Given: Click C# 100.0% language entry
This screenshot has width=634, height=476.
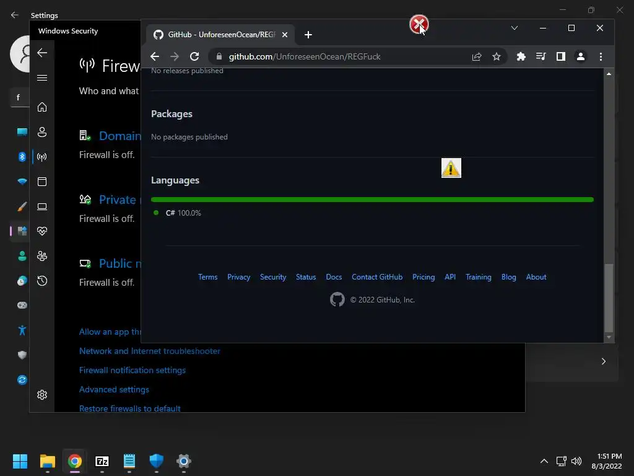Looking at the screenshot, I should [178, 213].
